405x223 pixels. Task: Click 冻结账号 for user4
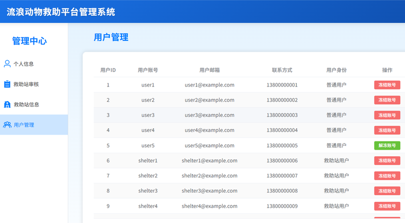[x=387, y=130]
